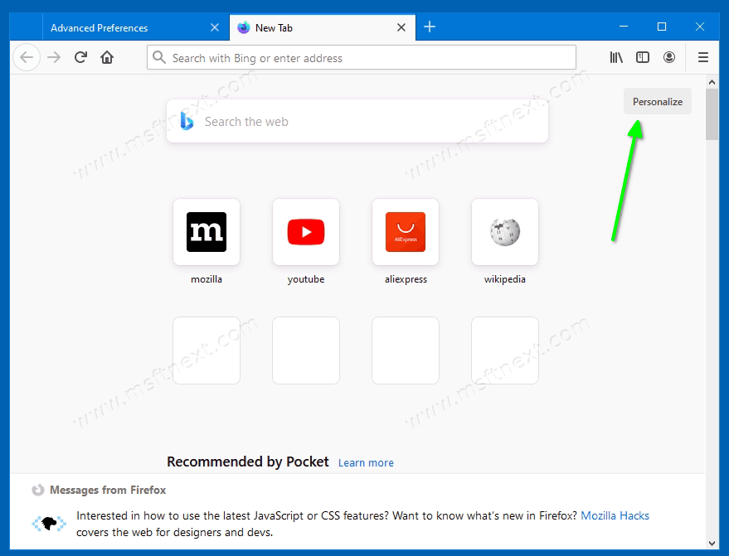Maximize the Firefox window

662,27
